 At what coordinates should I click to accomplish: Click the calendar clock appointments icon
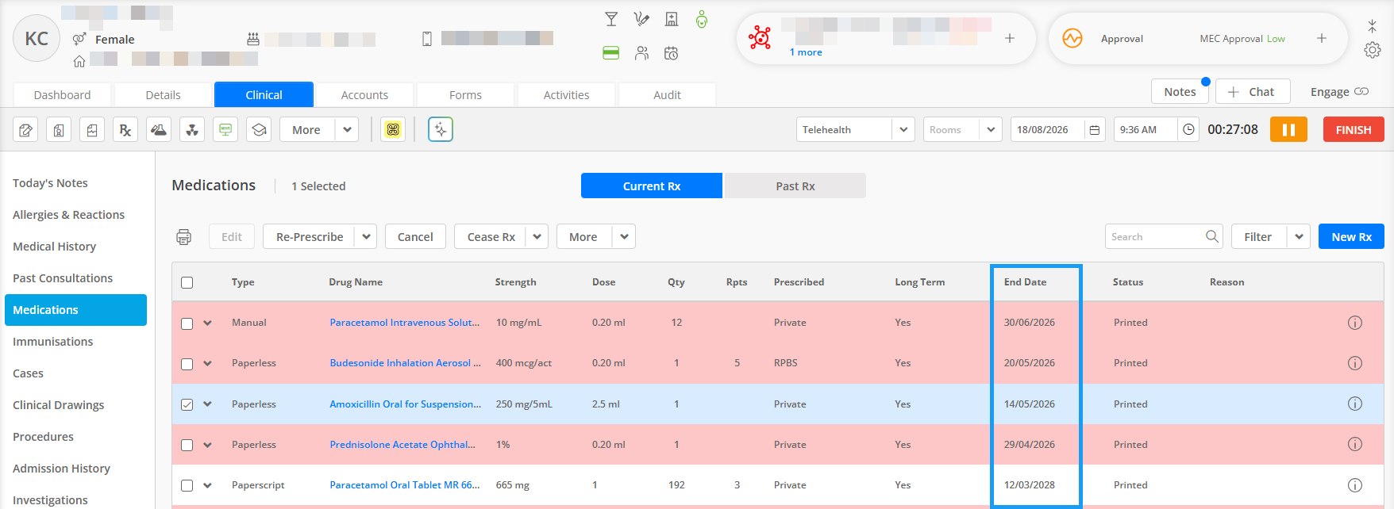(x=672, y=53)
